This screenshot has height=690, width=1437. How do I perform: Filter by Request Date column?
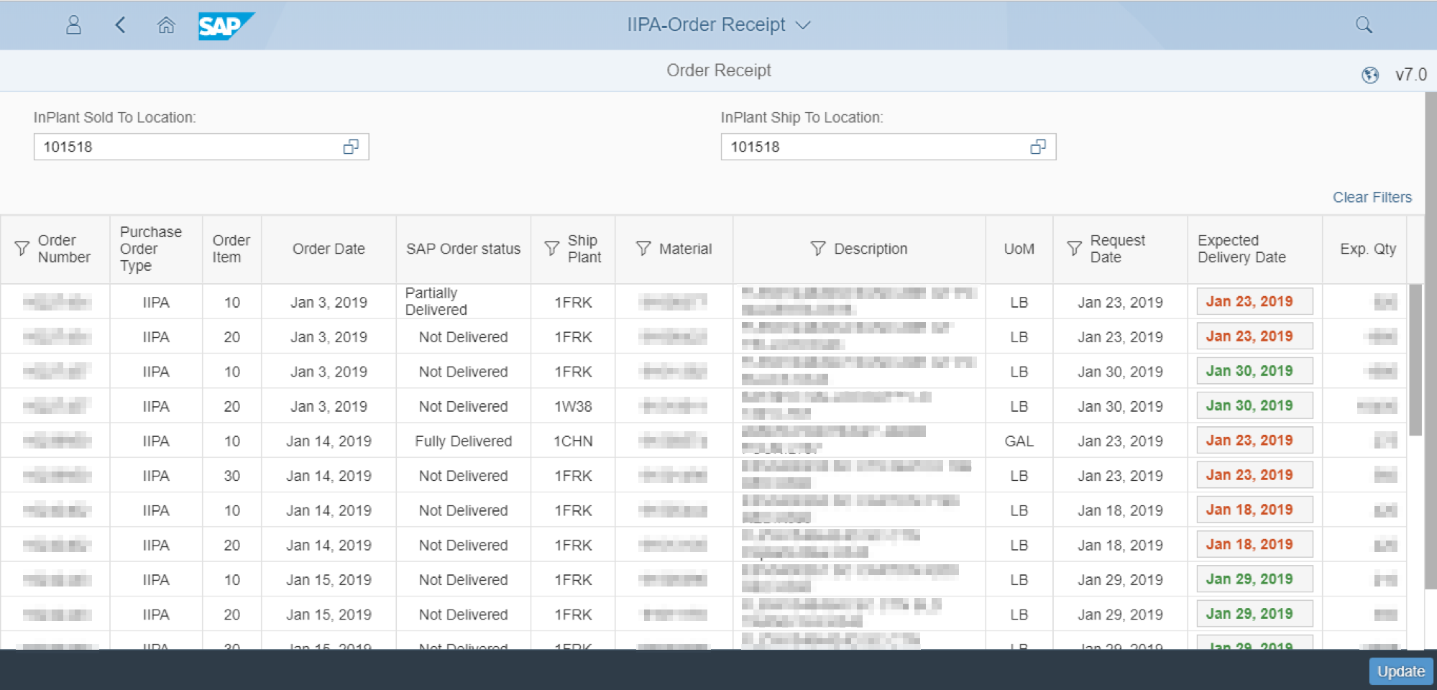coord(1074,249)
